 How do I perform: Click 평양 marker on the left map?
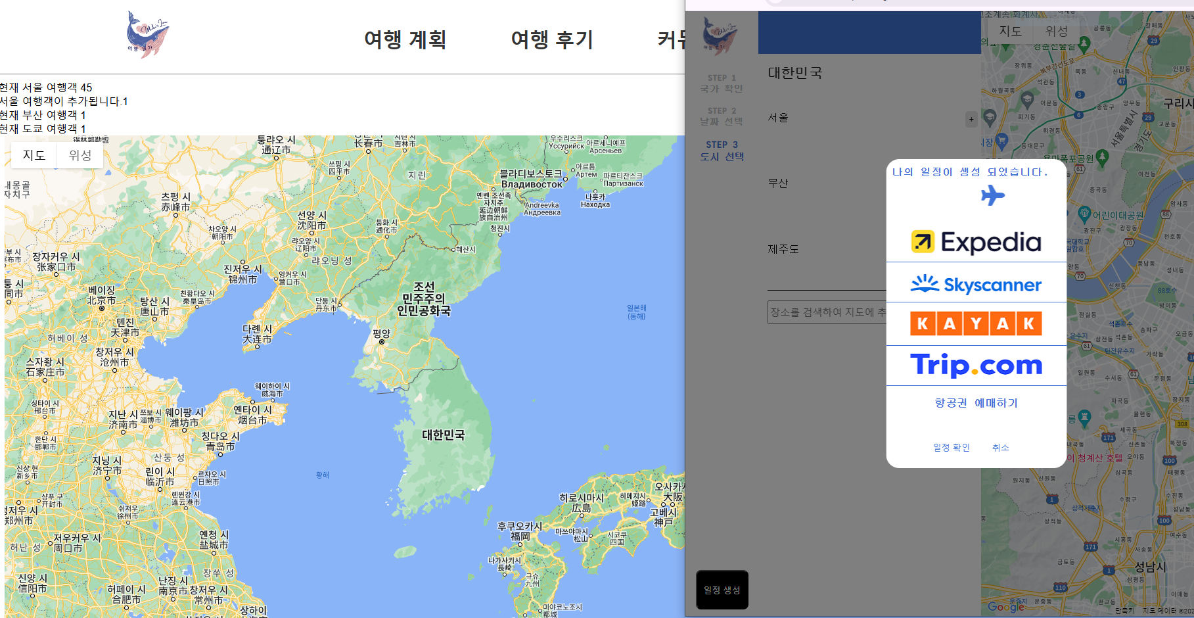pyautogui.click(x=382, y=342)
